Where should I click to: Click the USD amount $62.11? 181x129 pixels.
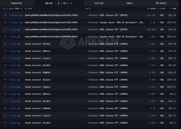(172, 101)
